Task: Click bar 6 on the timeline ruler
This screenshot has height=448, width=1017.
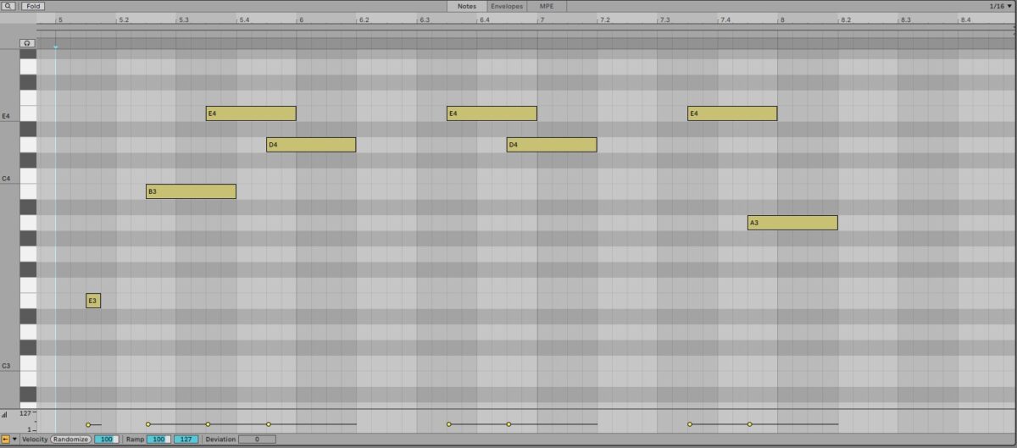Action: click(301, 19)
